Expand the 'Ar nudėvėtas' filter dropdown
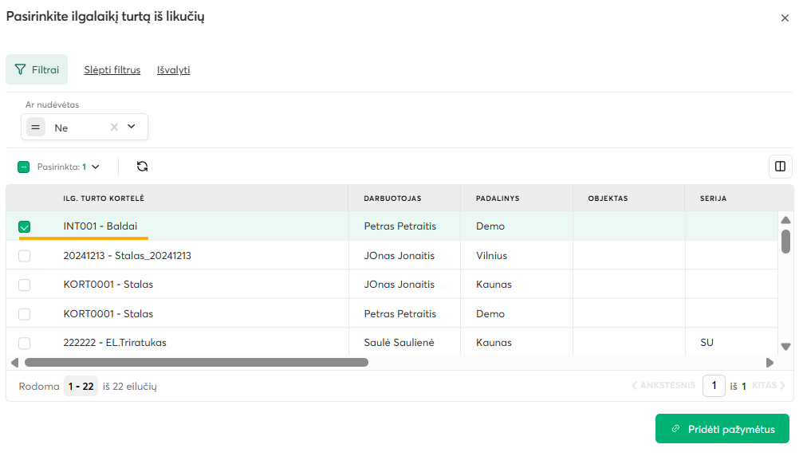 click(132, 127)
